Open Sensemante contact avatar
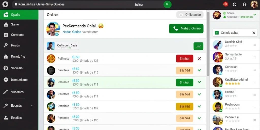 (218, 57)
